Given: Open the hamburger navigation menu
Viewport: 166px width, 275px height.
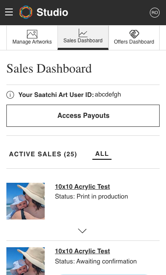Looking at the screenshot, I should (9, 12).
